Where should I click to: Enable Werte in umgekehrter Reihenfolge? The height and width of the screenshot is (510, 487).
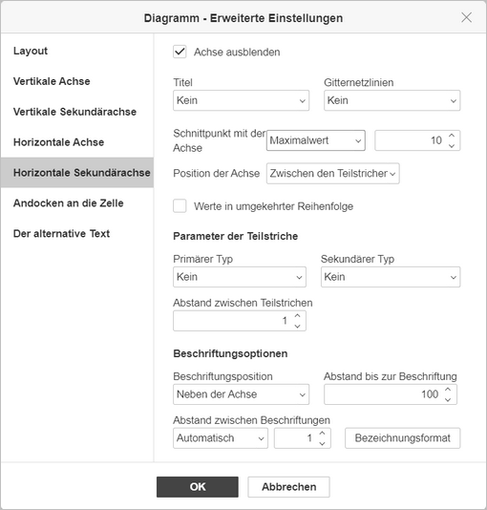coord(180,206)
